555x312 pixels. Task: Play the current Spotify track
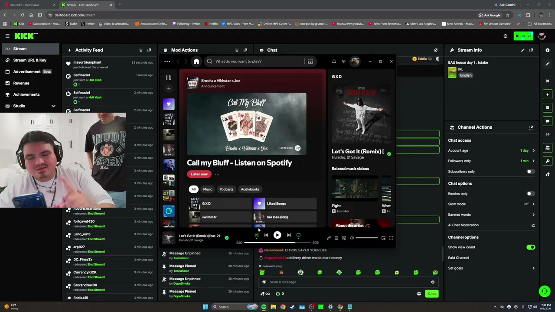pyautogui.click(x=277, y=235)
